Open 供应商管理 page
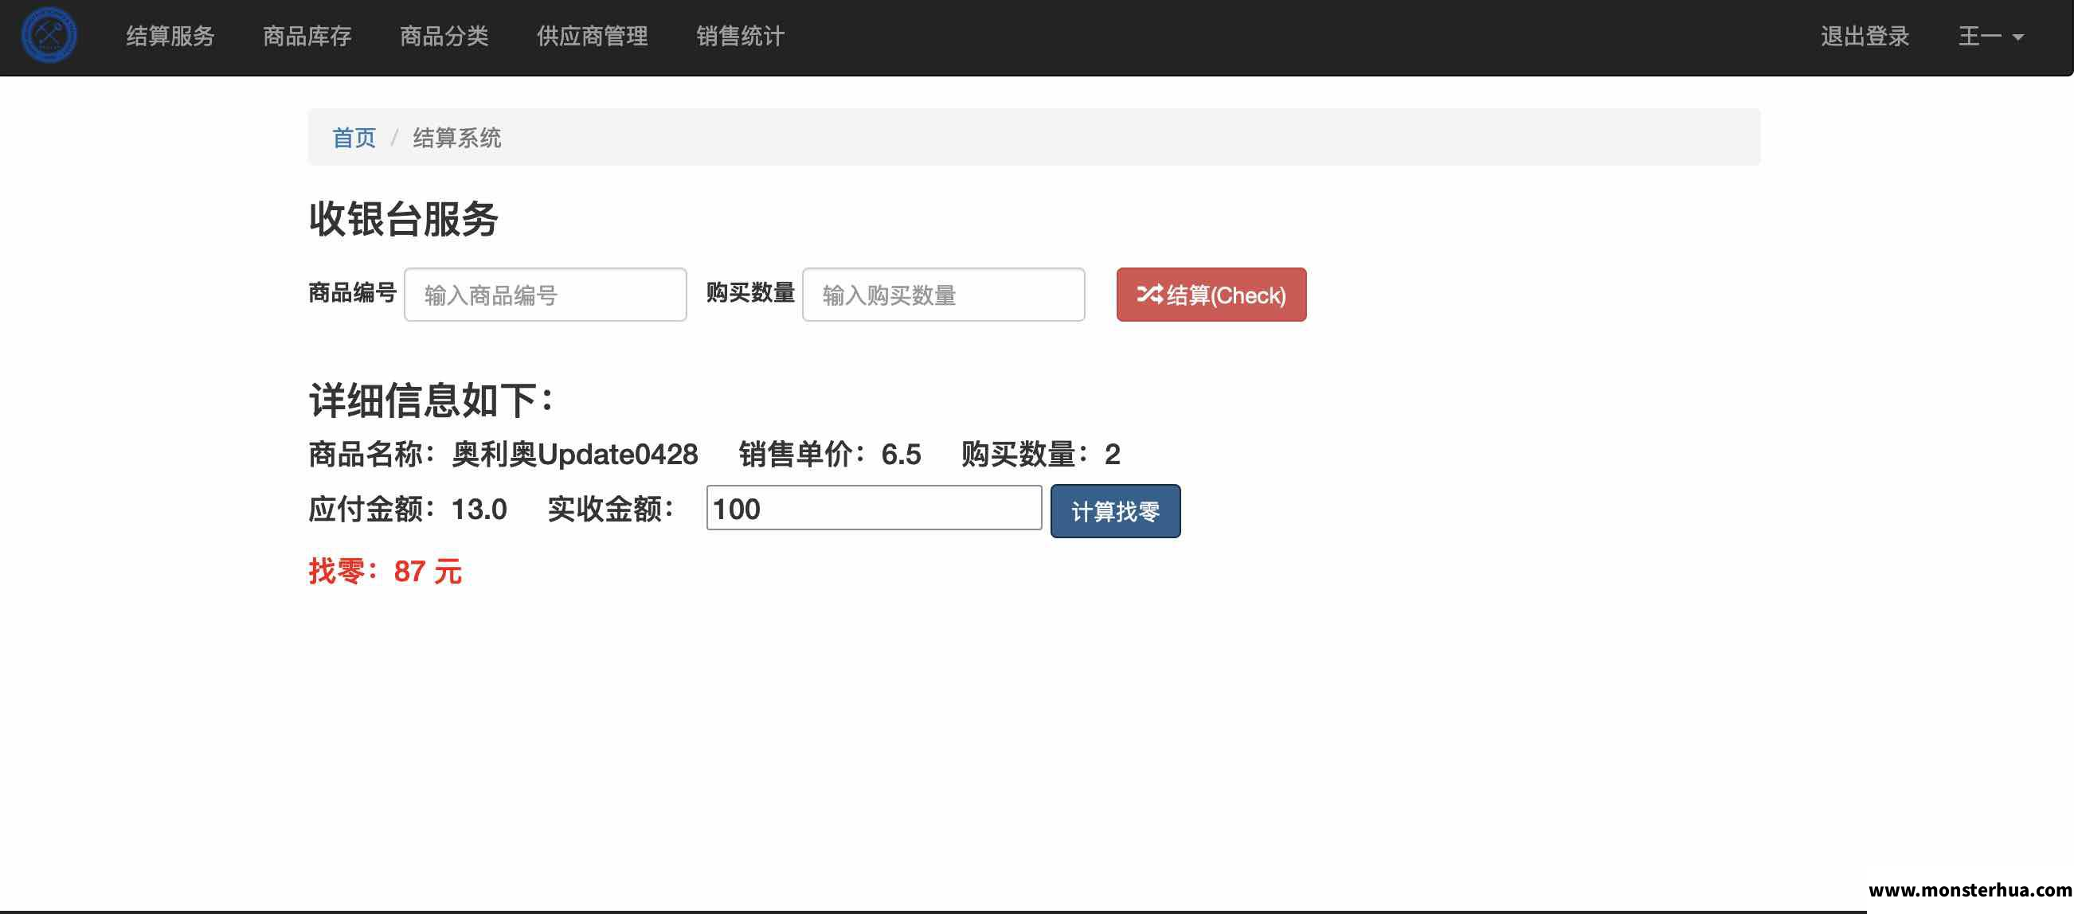 pos(592,36)
